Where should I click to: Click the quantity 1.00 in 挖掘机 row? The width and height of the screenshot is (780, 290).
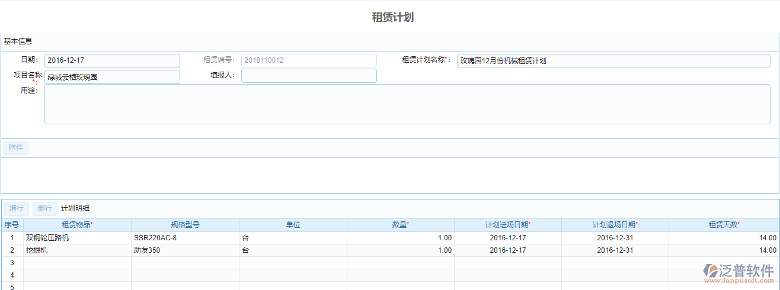[401, 250]
